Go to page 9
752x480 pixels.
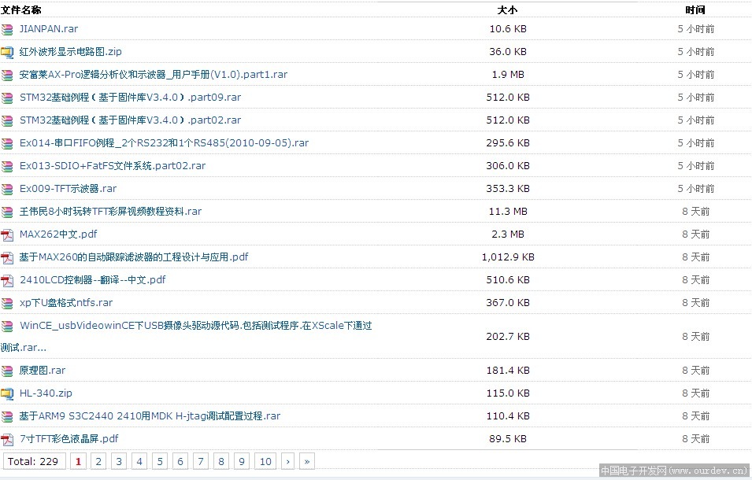point(242,461)
